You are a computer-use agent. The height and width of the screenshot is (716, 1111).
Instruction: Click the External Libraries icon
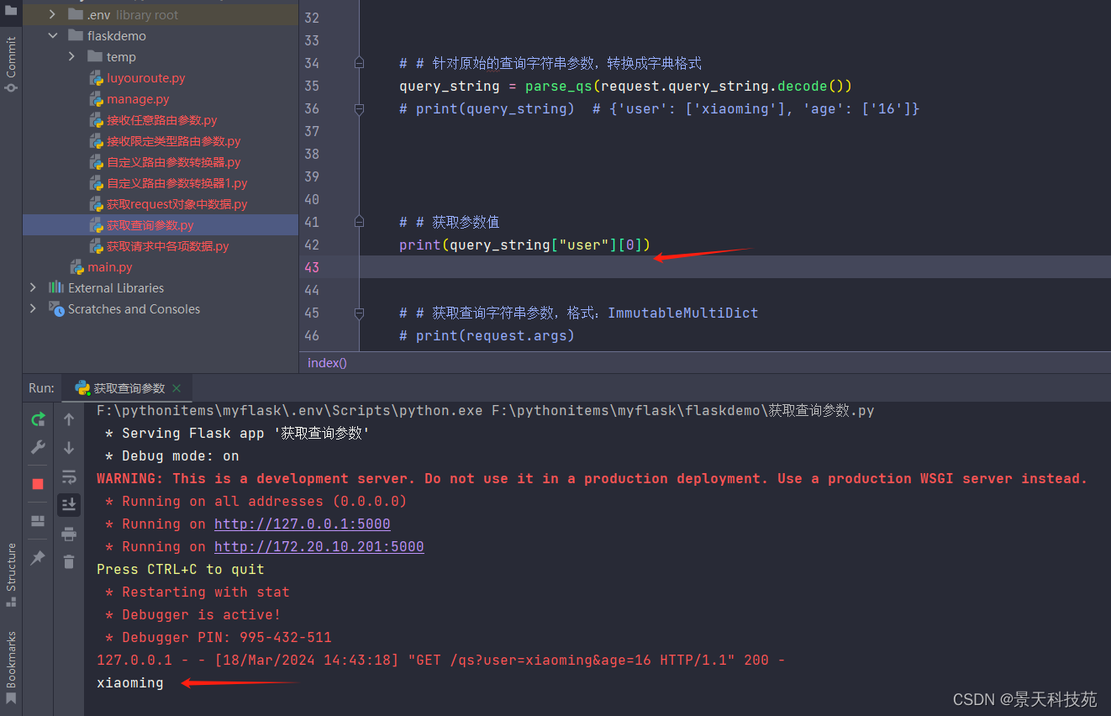(56, 287)
